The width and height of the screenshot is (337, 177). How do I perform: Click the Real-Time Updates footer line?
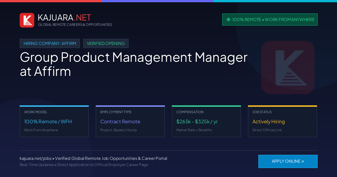coord(84,165)
